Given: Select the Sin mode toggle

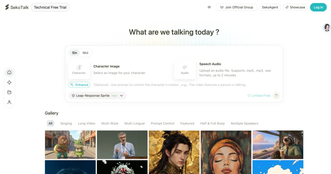Looking at the screenshot, I should (x=74, y=53).
